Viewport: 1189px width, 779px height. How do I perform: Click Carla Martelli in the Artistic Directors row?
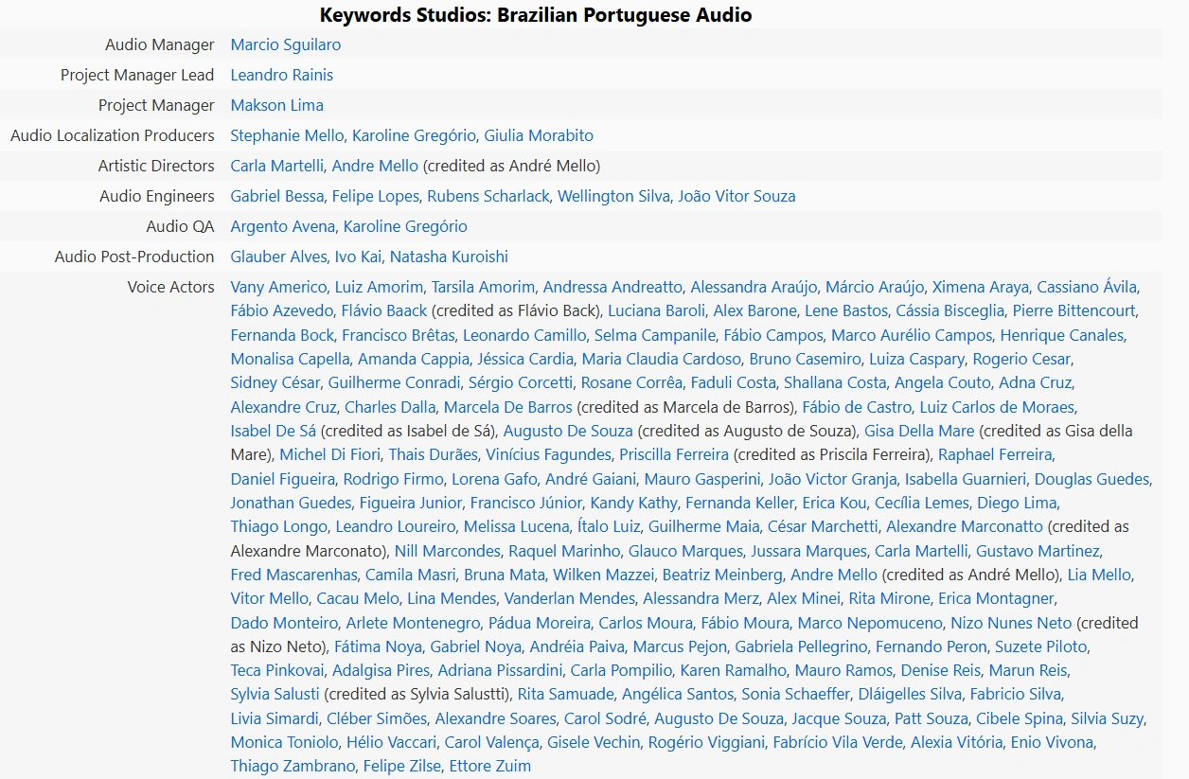277,166
